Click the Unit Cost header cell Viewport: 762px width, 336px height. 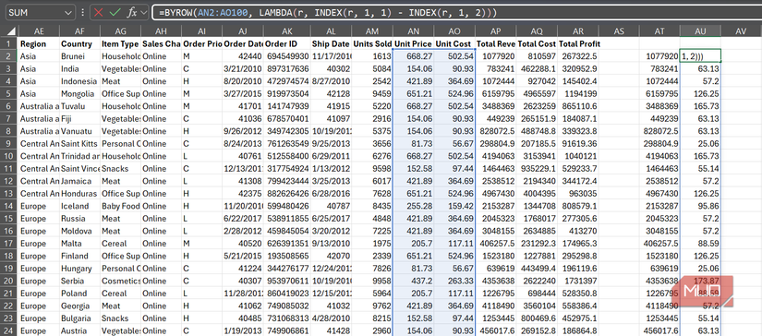[454, 43]
